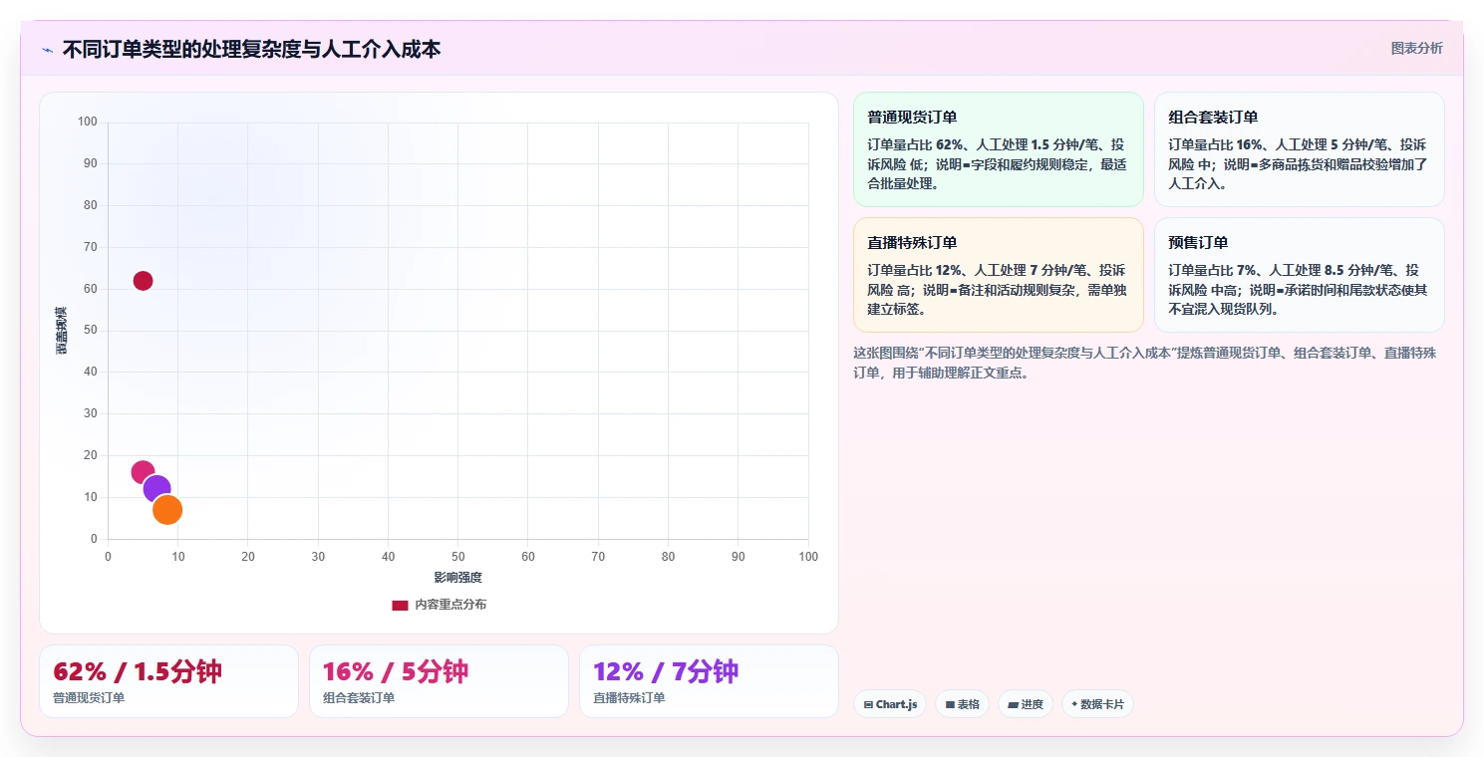Screen dimensions: 1484x757
Task: Click the 100 tick on the x-axis
Action: pyautogui.click(x=808, y=557)
